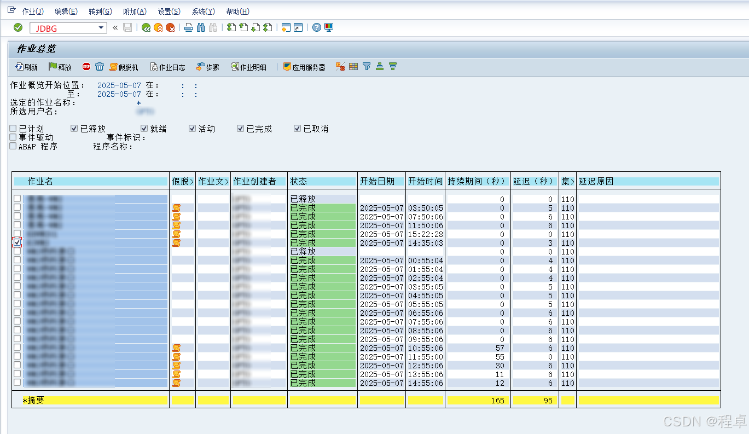Screen dimensions: 749x434
Task: Click the colored grid layout icon
Action: [x=353, y=66]
